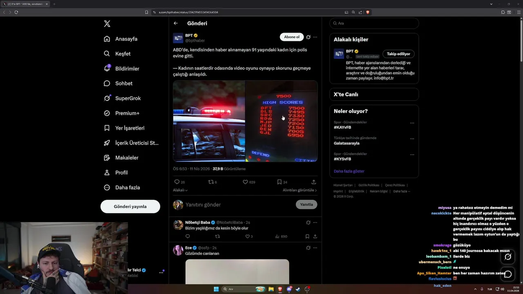Like Nöbetçi Baba's reply showing 3
523x294 pixels.
point(249,236)
